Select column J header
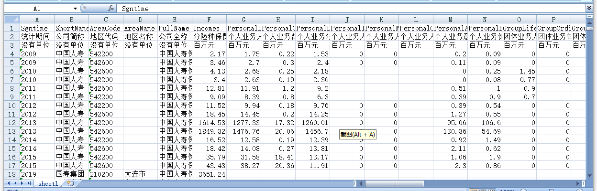Screen dimensions: 597x191 coord(347,20)
